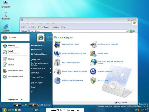This screenshot has width=149, height=112.
Task: Click the Forward arrow in toolbar
Action: tap(33, 27)
